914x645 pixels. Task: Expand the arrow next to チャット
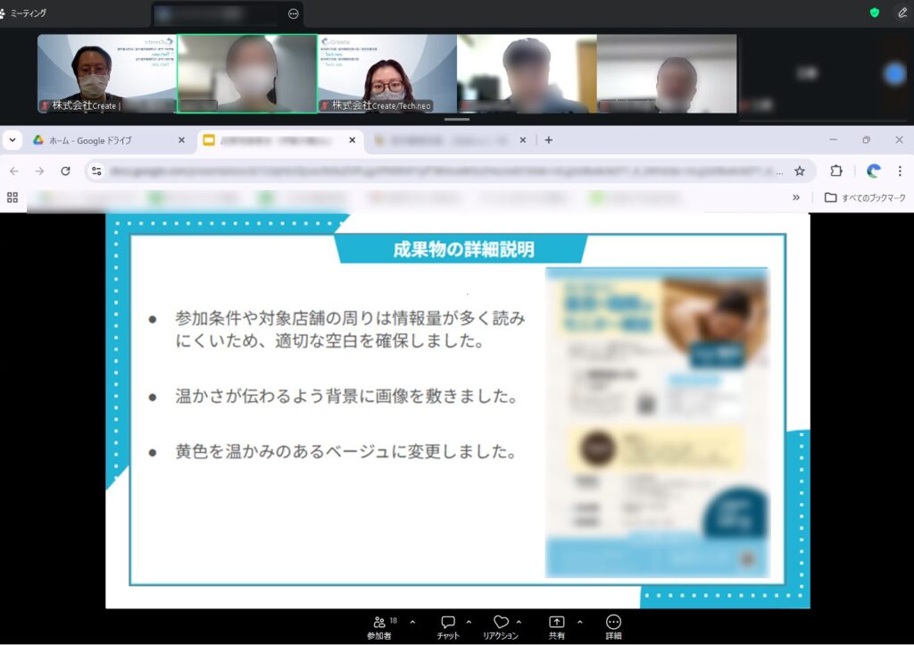[x=469, y=622]
